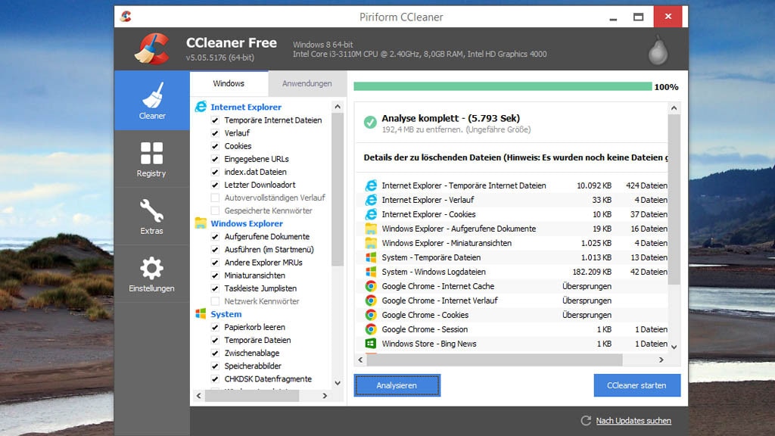Click results pane scroll right arrow

pos(661,360)
